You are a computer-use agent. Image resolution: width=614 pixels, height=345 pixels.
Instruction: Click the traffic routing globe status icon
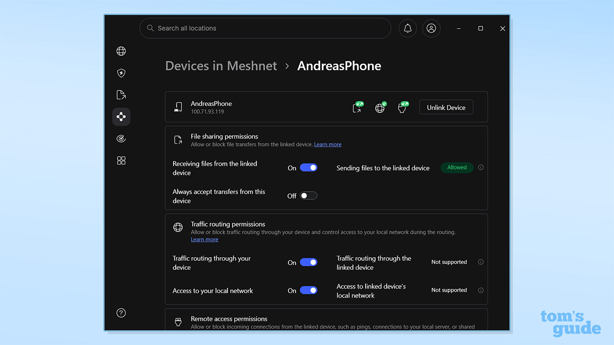click(380, 107)
